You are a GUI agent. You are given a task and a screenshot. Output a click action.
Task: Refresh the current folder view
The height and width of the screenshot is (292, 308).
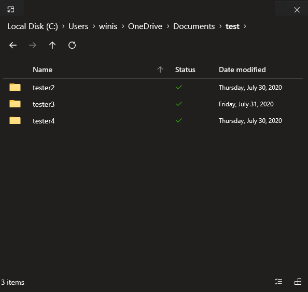[x=72, y=45]
